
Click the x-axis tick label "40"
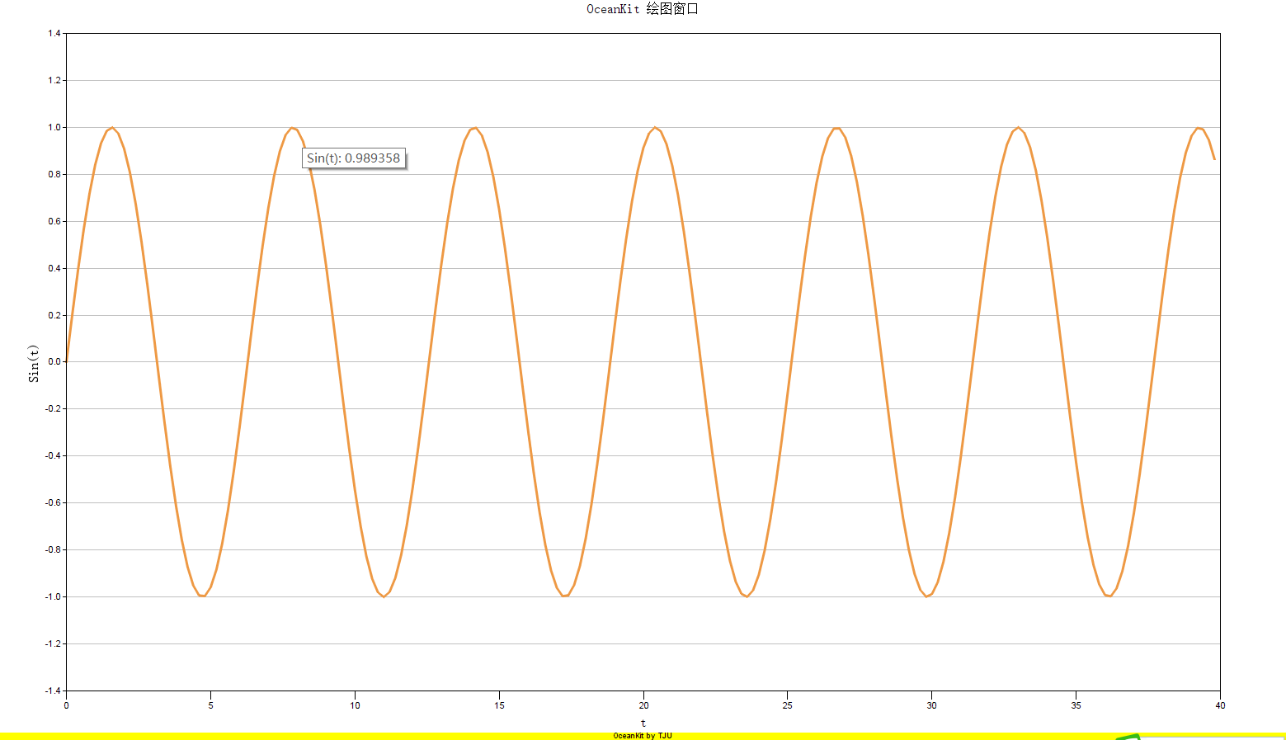(1220, 705)
